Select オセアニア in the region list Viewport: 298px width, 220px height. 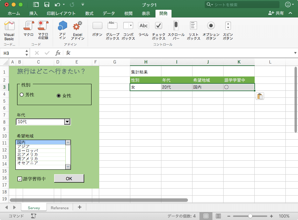click(x=41, y=163)
